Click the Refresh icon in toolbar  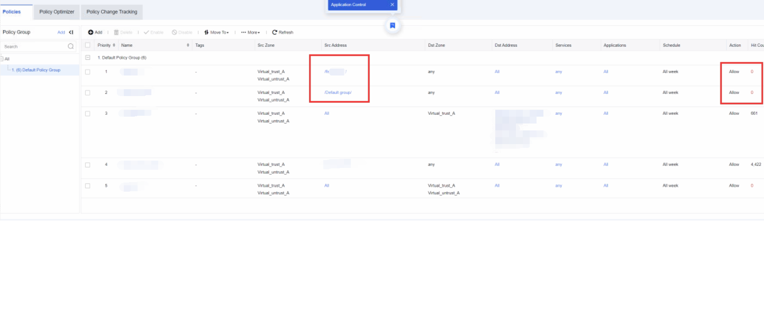(275, 32)
